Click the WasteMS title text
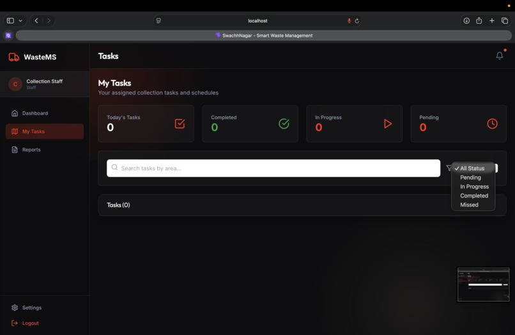 click(40, 57)
